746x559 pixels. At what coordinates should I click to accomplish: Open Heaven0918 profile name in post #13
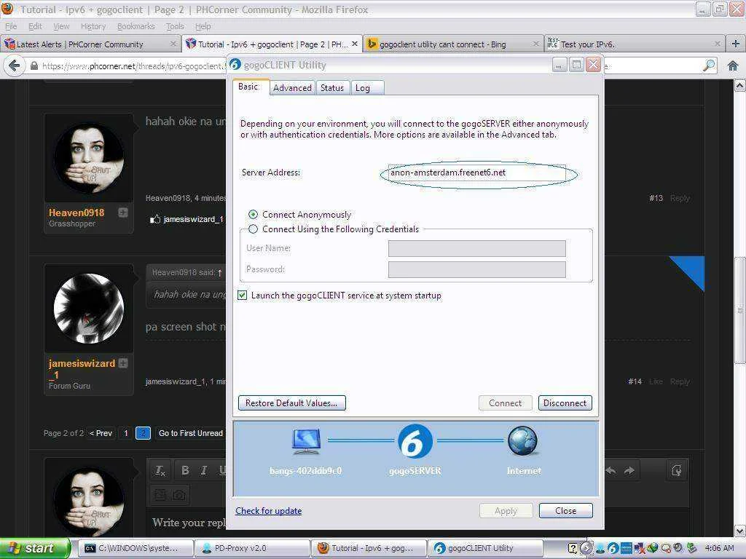(76, 213)
